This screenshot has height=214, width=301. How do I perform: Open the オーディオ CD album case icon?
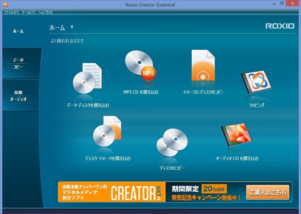pos(237,135)
